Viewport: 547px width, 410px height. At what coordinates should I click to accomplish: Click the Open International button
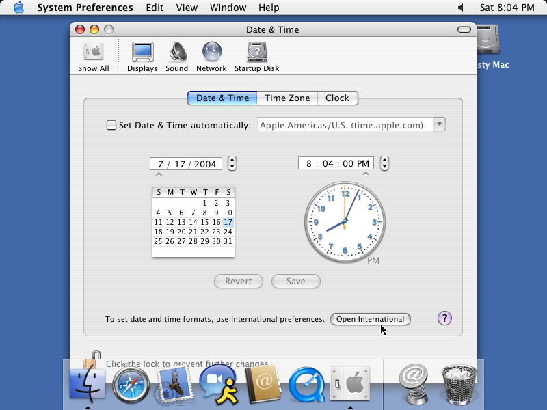[x=370, y=318]
